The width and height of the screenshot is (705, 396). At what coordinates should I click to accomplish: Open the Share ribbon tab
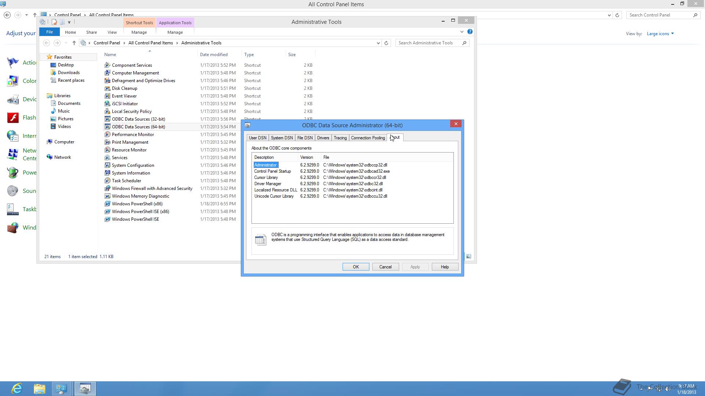(91, 32)
